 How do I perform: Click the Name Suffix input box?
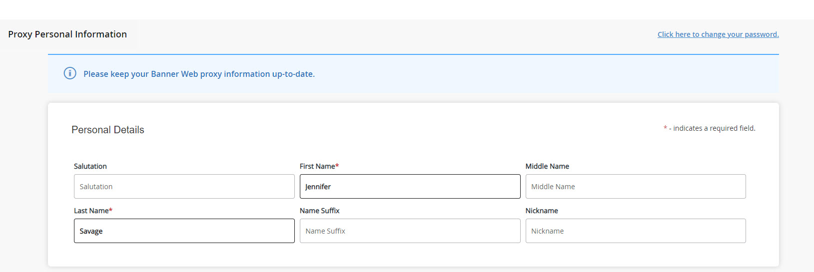point(410,231)
